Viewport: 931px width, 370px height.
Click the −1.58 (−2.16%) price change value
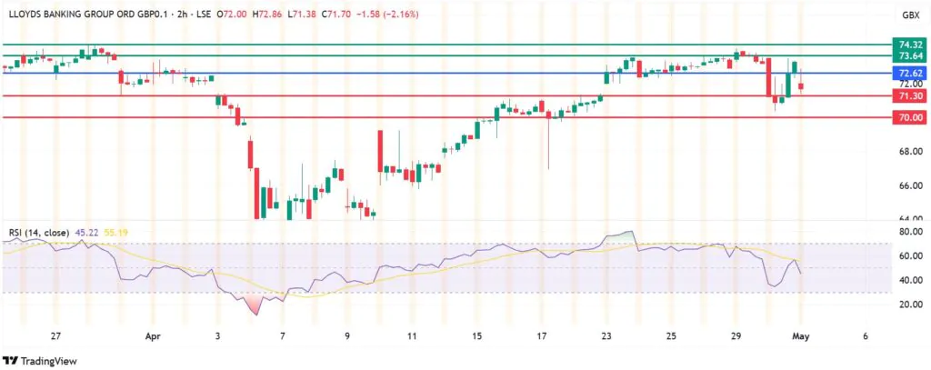pyautogui.click(x=385, y=15)
